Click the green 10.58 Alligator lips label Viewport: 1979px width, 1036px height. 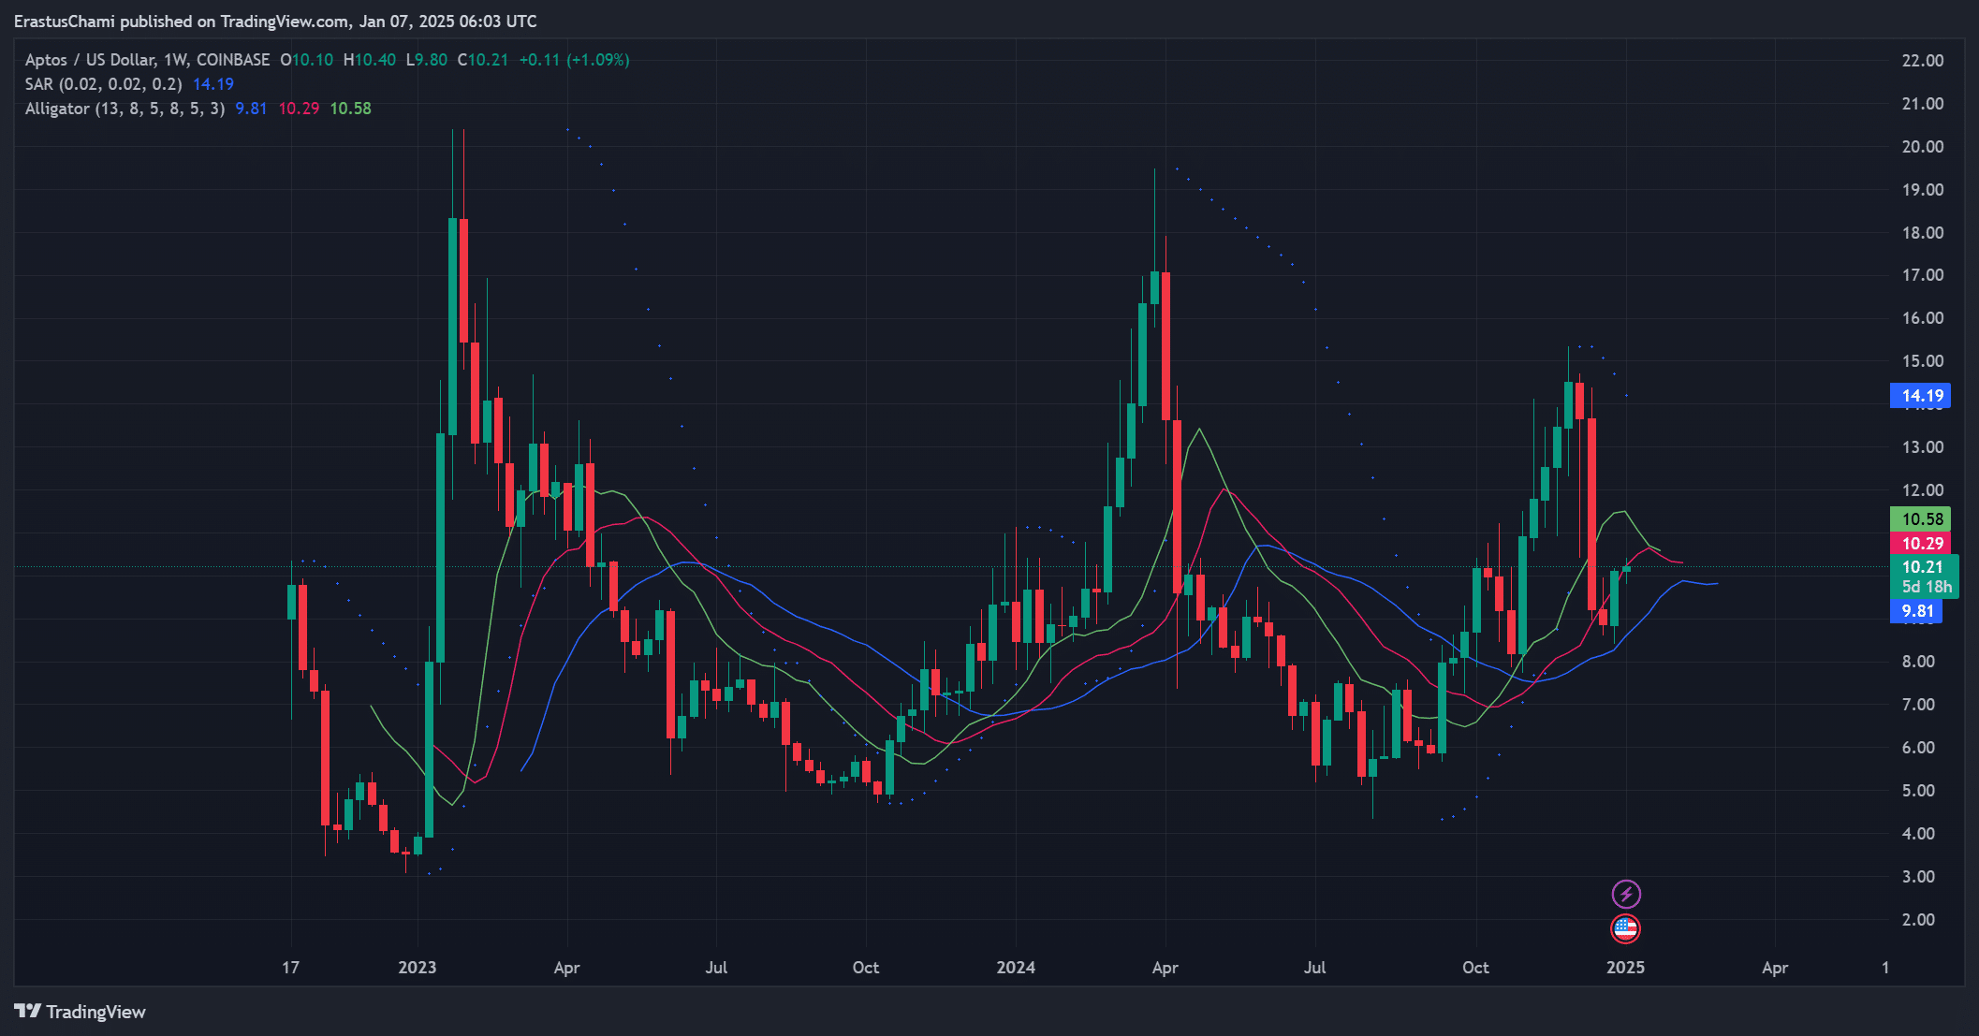(x=1921, y=518)
